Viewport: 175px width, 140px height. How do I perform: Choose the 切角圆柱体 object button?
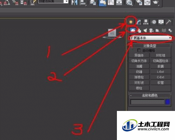tap(161, 61)
